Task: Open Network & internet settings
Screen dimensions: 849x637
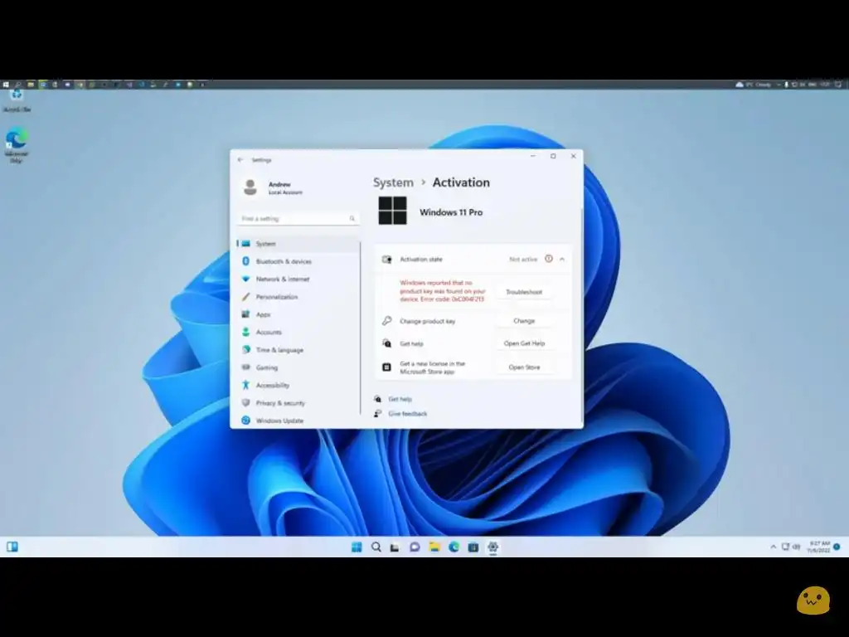Action: (x=298, y=279)
